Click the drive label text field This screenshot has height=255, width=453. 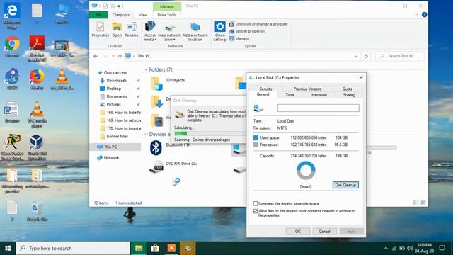pyautogui.click(x=318, y=108)
